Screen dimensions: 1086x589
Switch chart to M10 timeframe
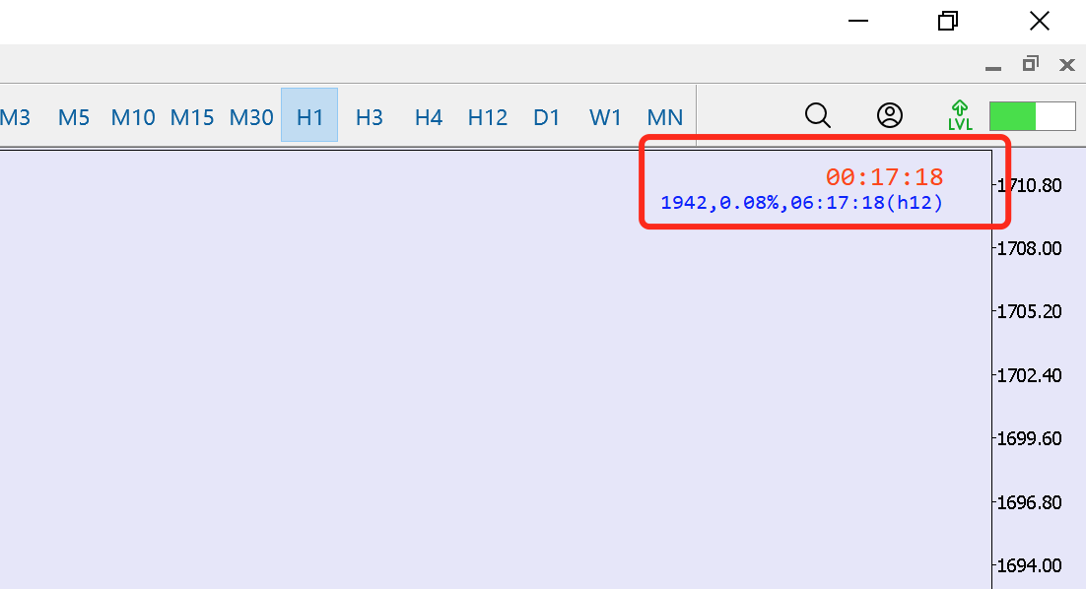click(x=133, y=117)
